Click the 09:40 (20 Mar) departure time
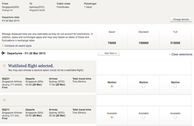This screenshot has width=194, height=126. pyautogui.click(x=34, y=116)
